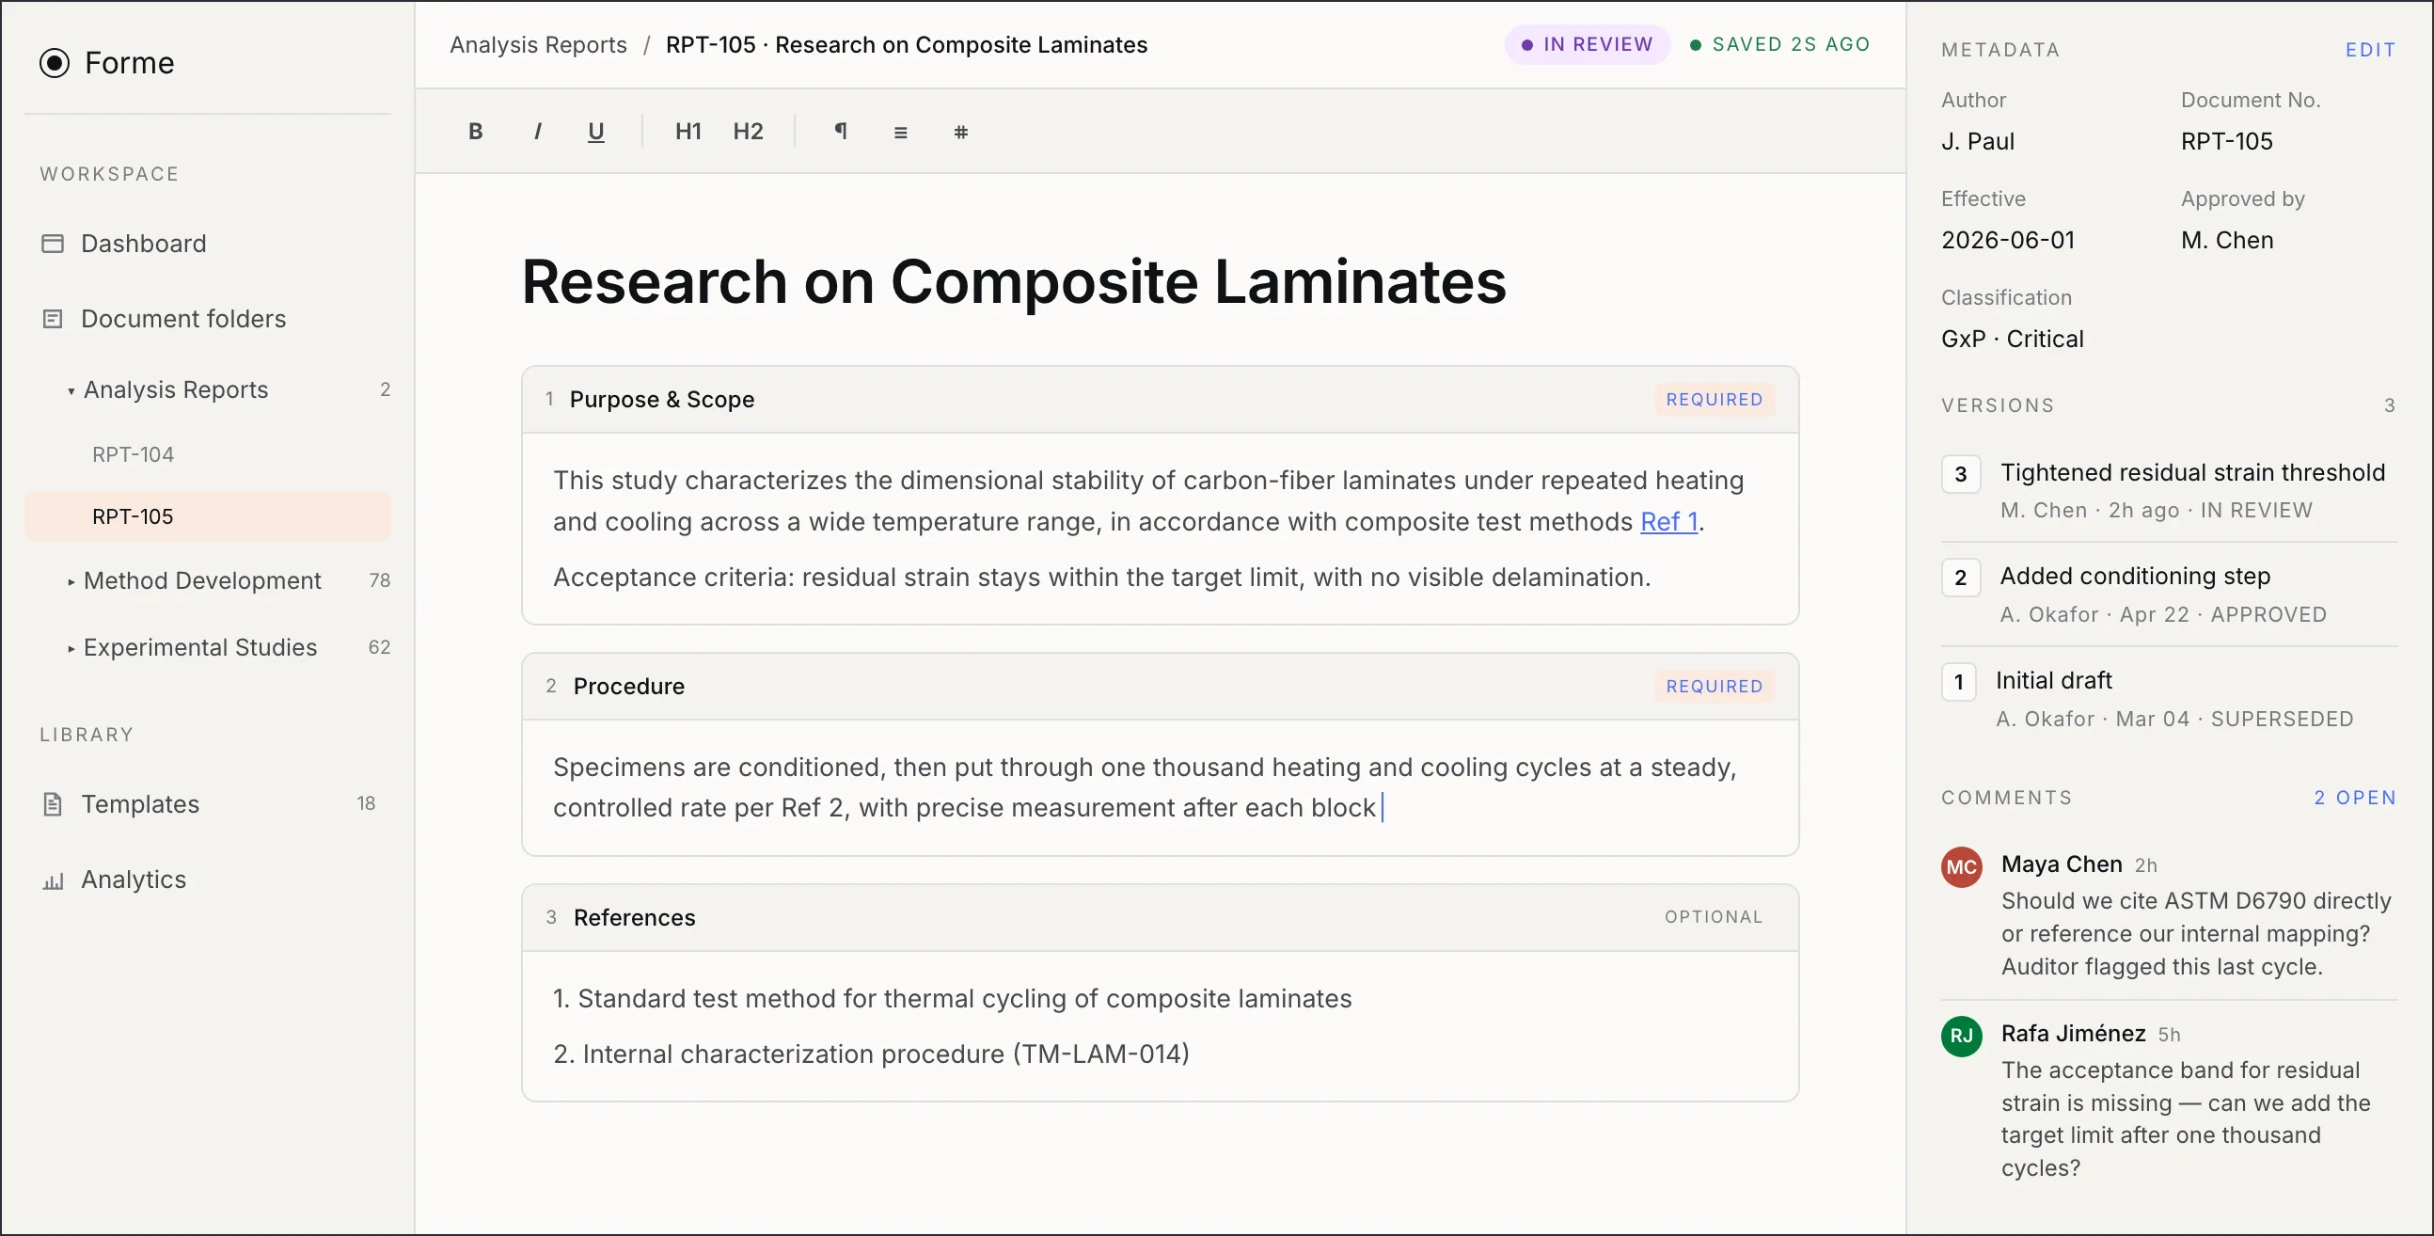Click the Document folders icon
The width and height of the screenshot is (2434, 1236).
(53, 320)
